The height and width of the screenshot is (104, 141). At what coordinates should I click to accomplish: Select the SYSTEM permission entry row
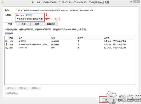[70, 41]
